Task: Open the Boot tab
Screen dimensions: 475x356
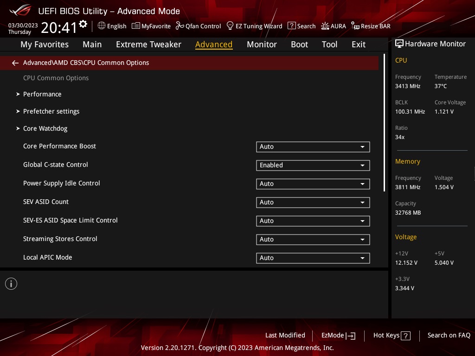Action: [299, 44]
